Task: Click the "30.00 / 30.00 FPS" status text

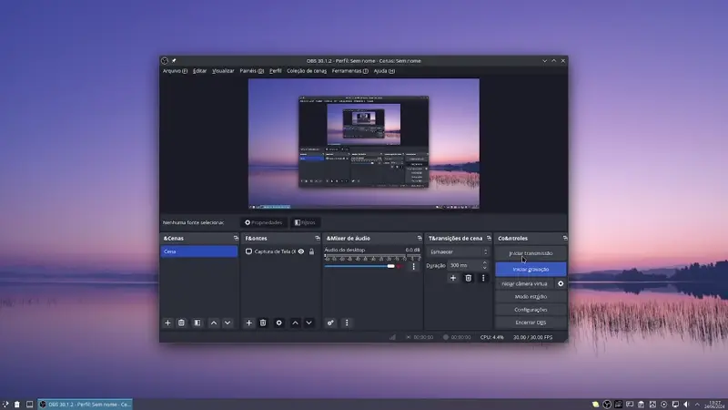Action: coord(533,337)
